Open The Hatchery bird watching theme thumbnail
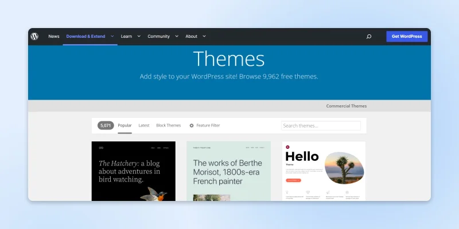The image size is (459, 229). click(x=134, y=171)
